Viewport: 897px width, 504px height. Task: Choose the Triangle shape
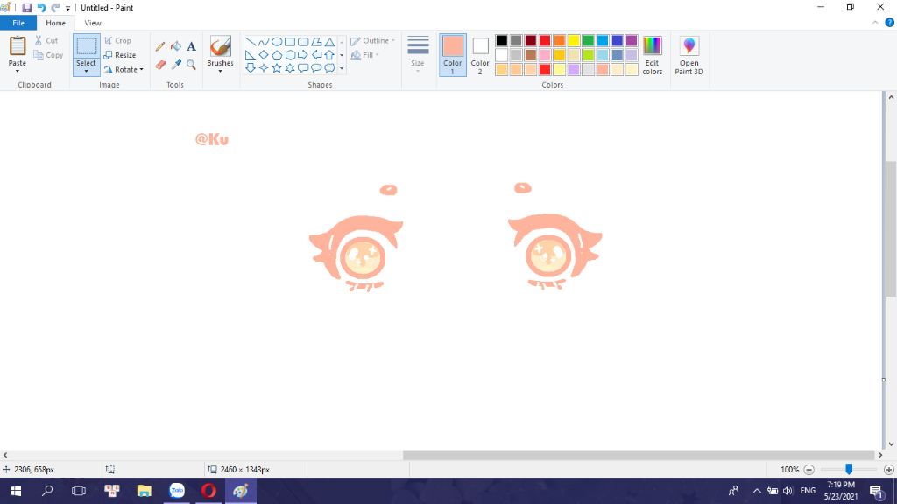[329, 42]
